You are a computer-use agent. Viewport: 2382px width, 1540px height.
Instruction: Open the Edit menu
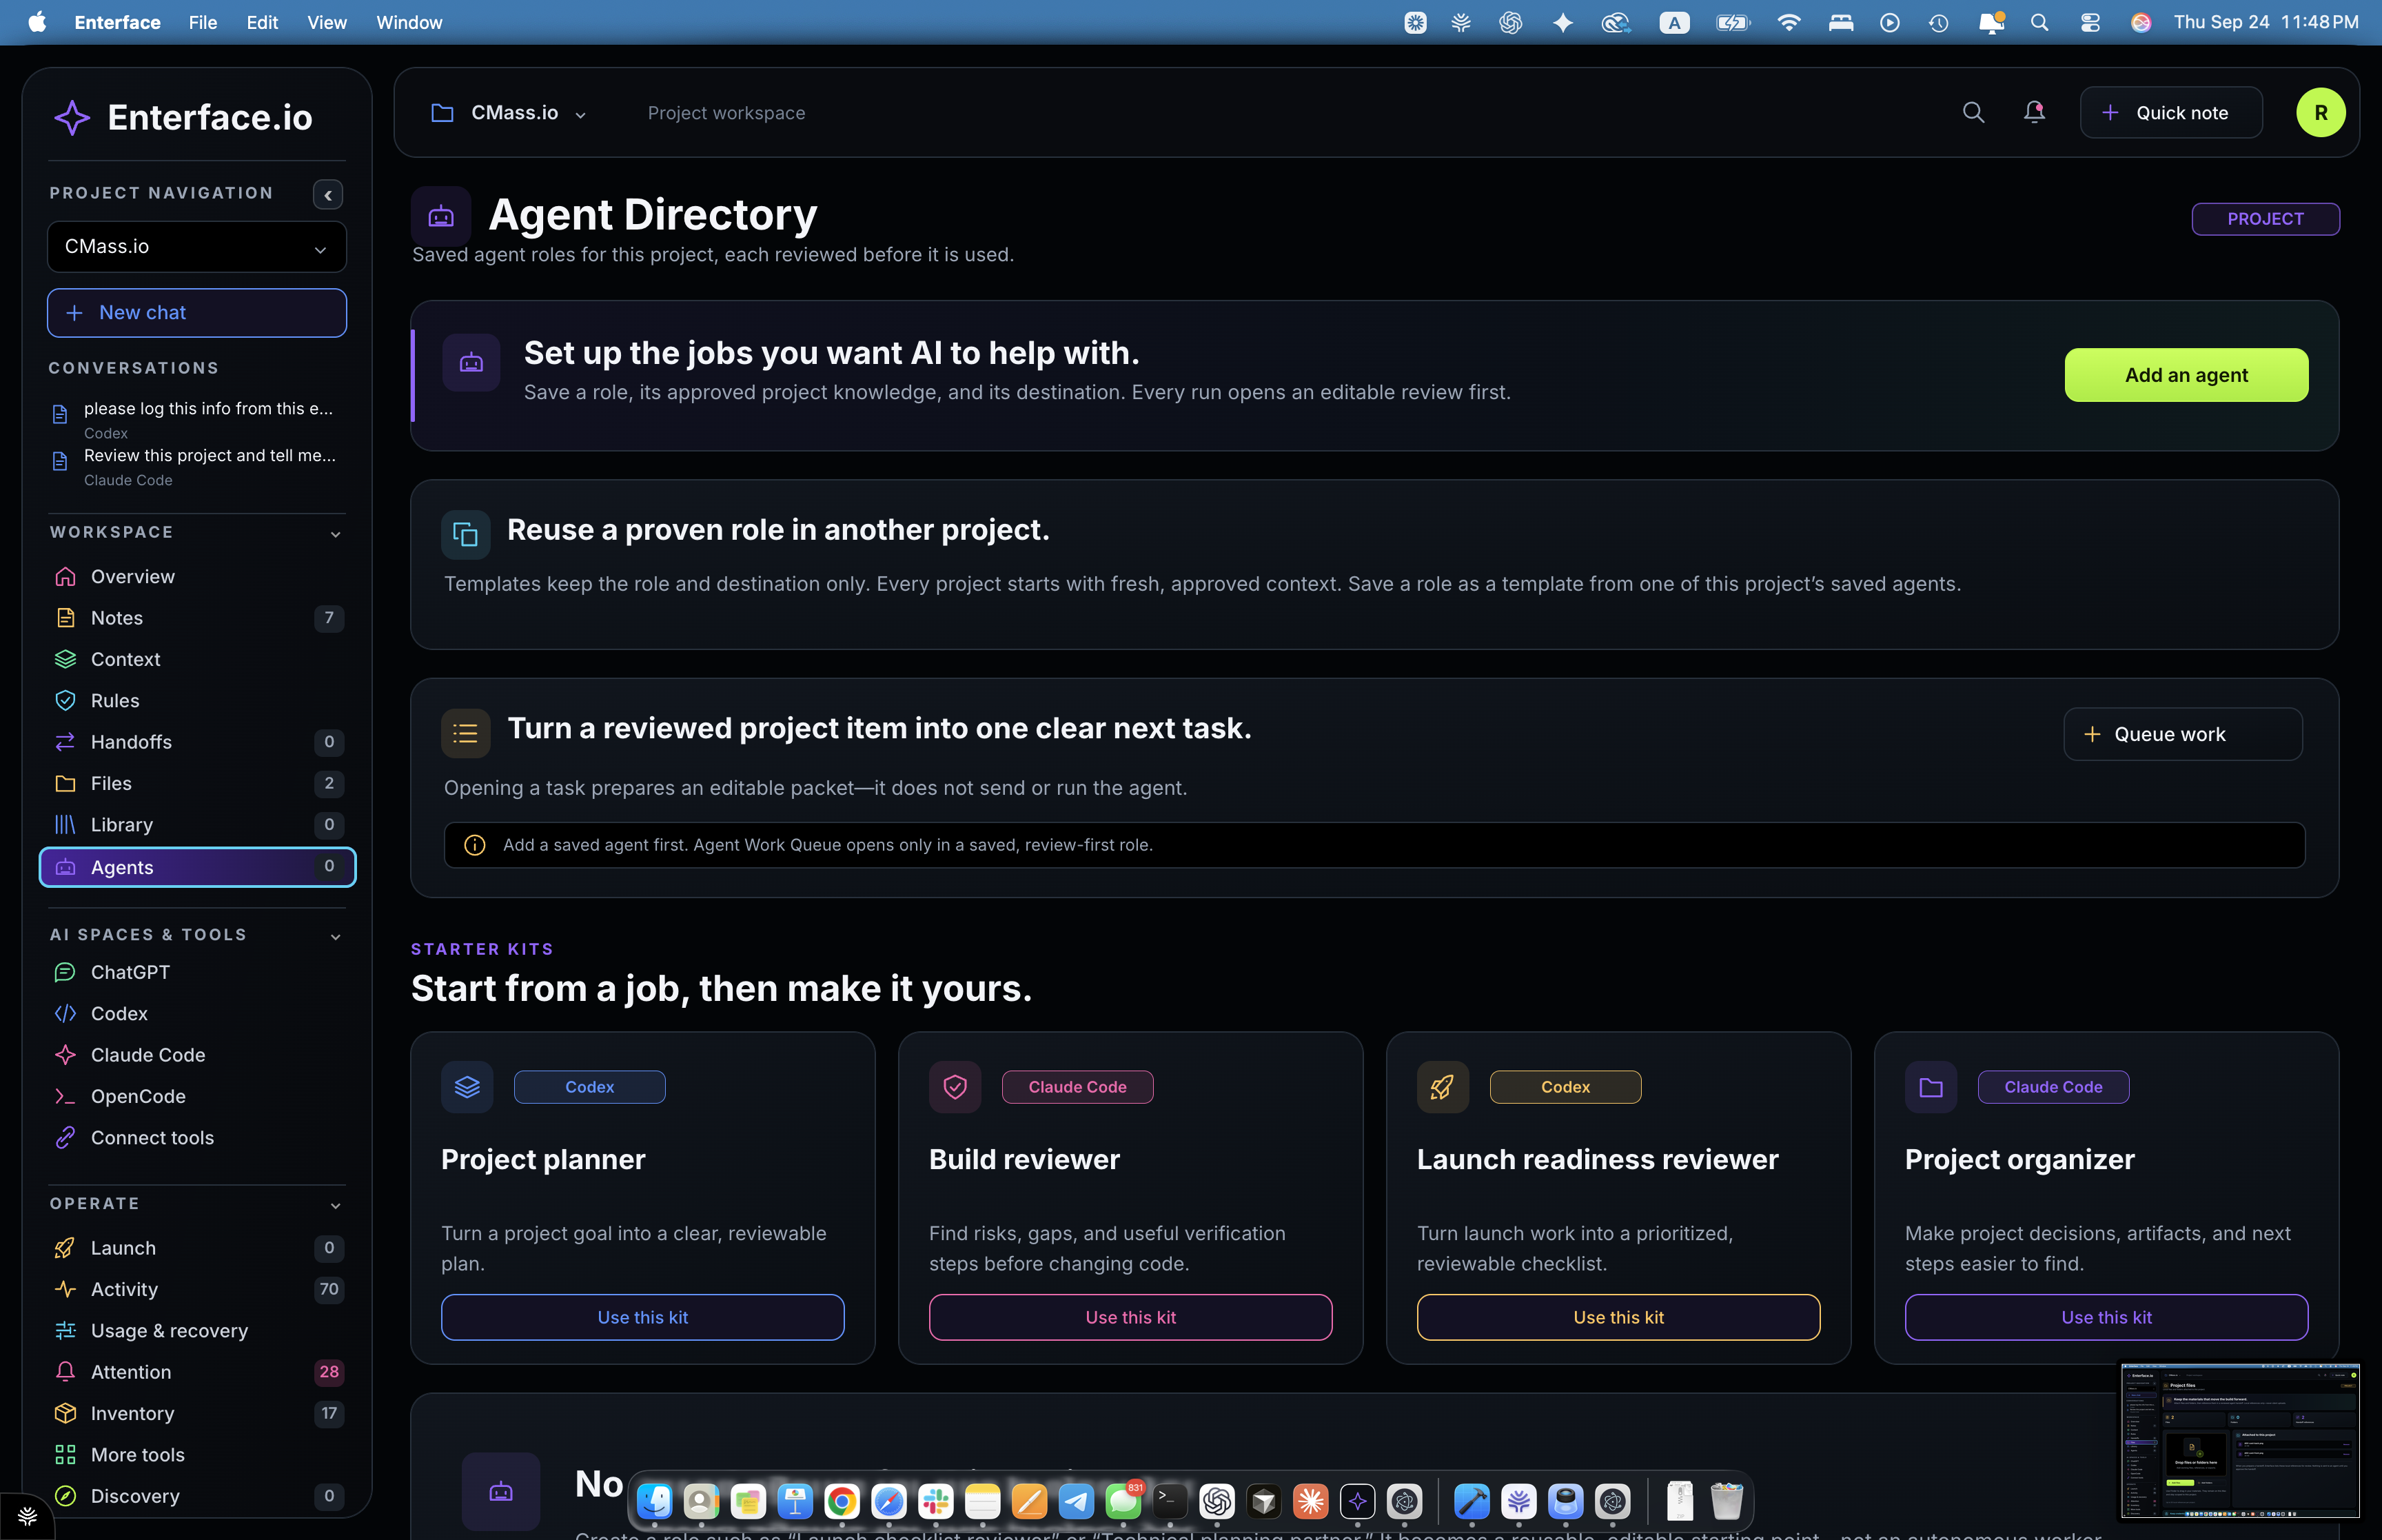coord(262,22)
